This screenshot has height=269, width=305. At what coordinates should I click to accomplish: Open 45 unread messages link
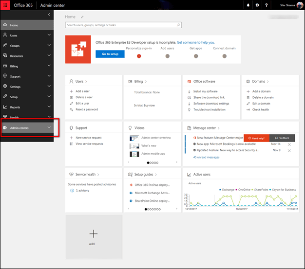point(206,157)
